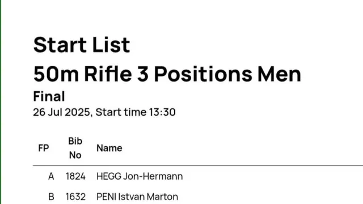Click bib number 1632
This screenshot has width=363, height=204.
pyautogui.click(x=75, y=197)
